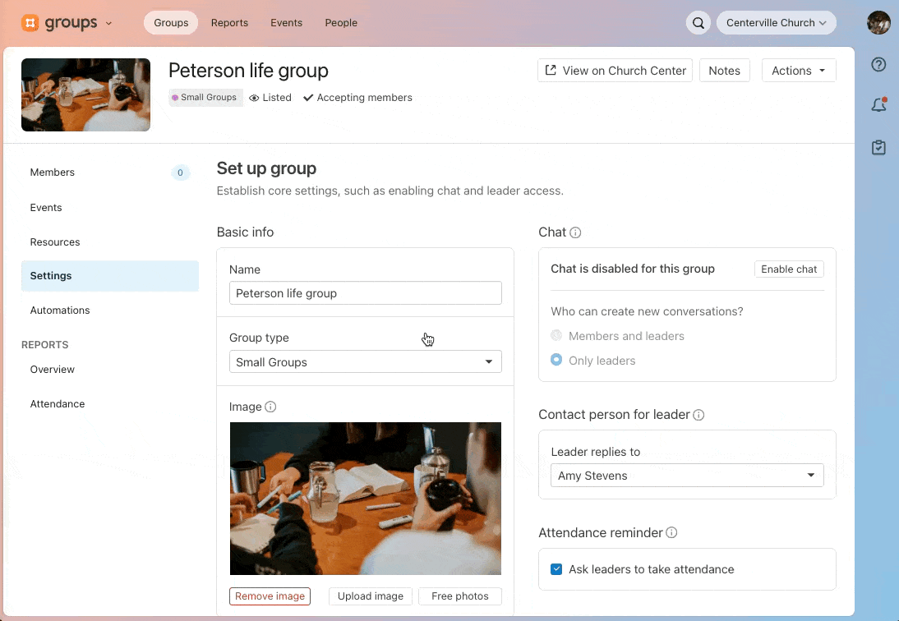Viewport: 899px width, 621px height.
Task: Select the Only leaders radio option
Action: [556, 361]
